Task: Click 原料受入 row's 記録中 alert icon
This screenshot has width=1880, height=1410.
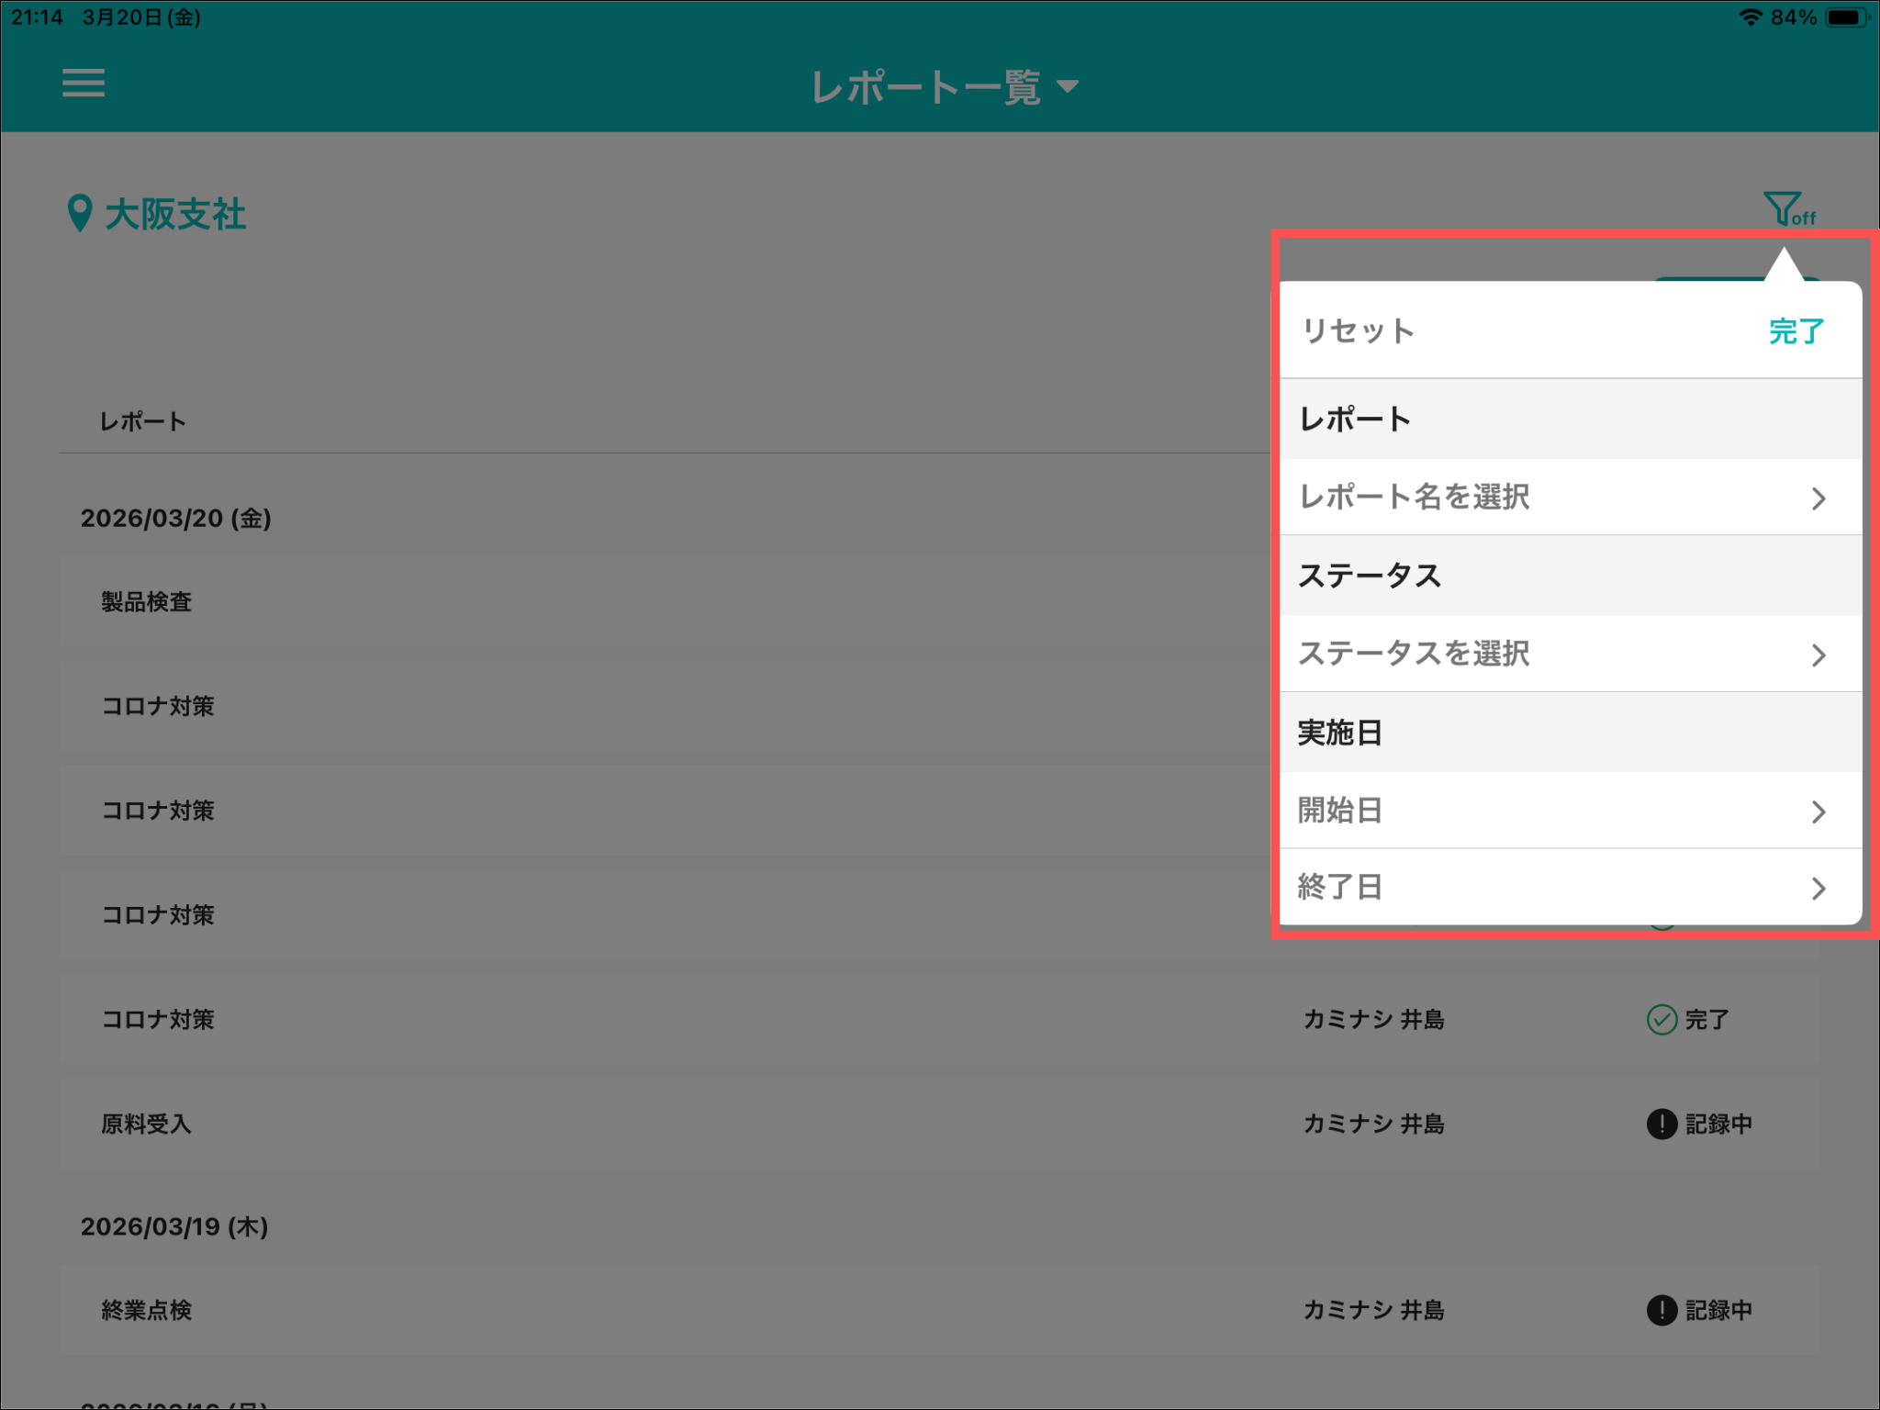Action: (x=1662, y=1124)
